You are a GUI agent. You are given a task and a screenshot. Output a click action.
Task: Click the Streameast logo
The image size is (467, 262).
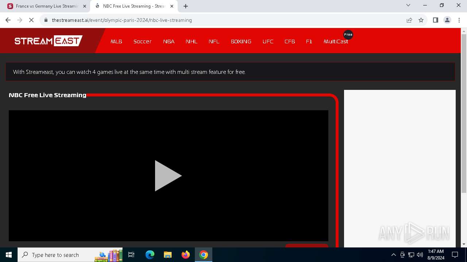tap(49, 41)
